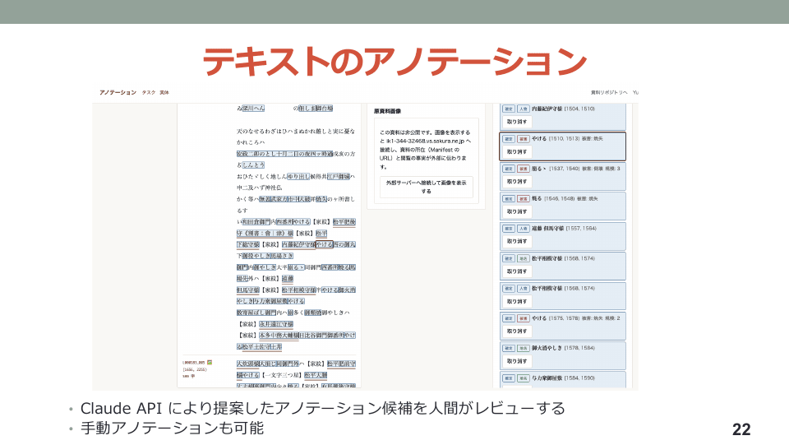The width and height of the screenshot is (789, 445).
Task: Click the highlighted しんとう annotation in text
Action: coord(253,165)
